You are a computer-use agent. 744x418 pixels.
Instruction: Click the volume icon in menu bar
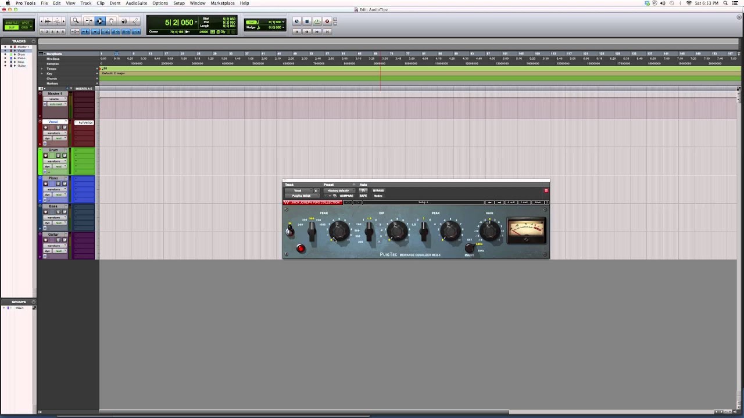(x=663, y=3)
